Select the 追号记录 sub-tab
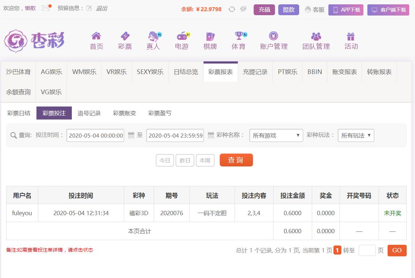 coord(89,113)
